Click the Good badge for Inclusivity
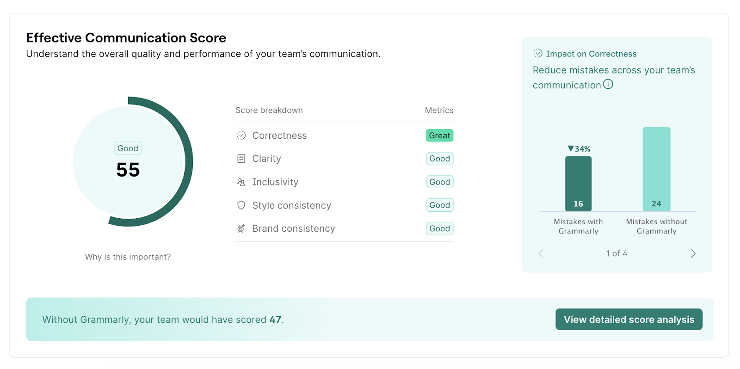Image resolution: width=740 pixels, height=369 pixels. [439, 182]
